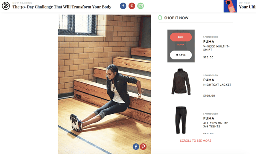Image resolution: width=256 pixels, height=154 pixels.
Task: Open the 3/4 Tights product image
Action: (x=181, y=120)
